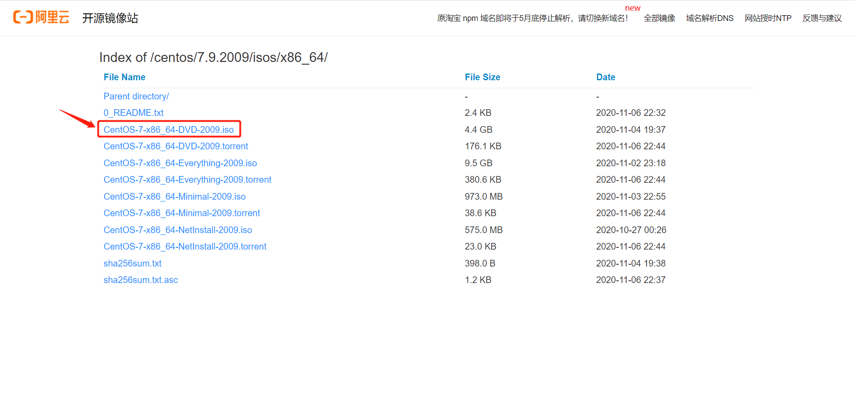Open the npm domain change notice

(x=533, y=18)
